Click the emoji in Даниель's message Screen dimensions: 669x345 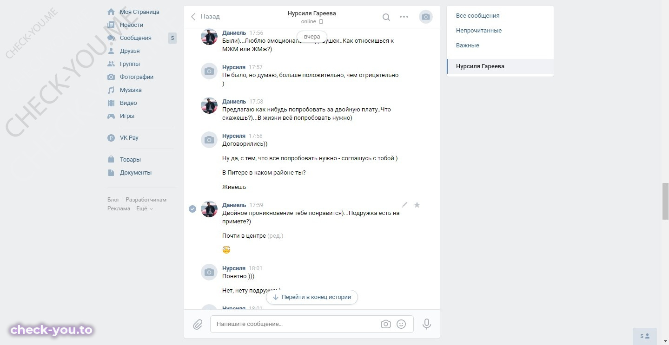point(226,250)
